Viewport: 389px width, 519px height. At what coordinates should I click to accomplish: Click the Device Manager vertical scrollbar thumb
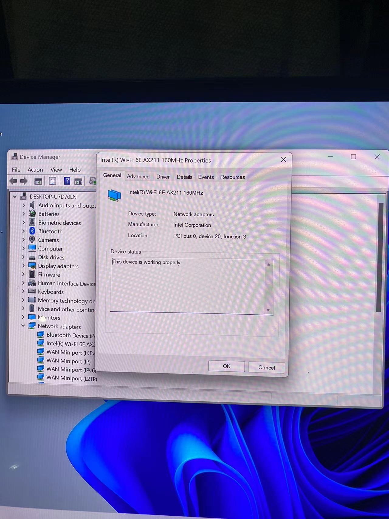tap(380, 257)
